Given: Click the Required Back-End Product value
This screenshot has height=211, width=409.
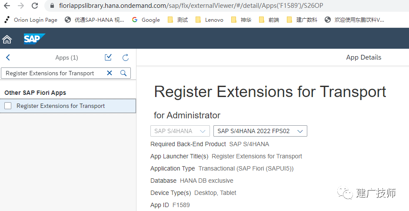Looking at the screenshot, I should [249, 144].
